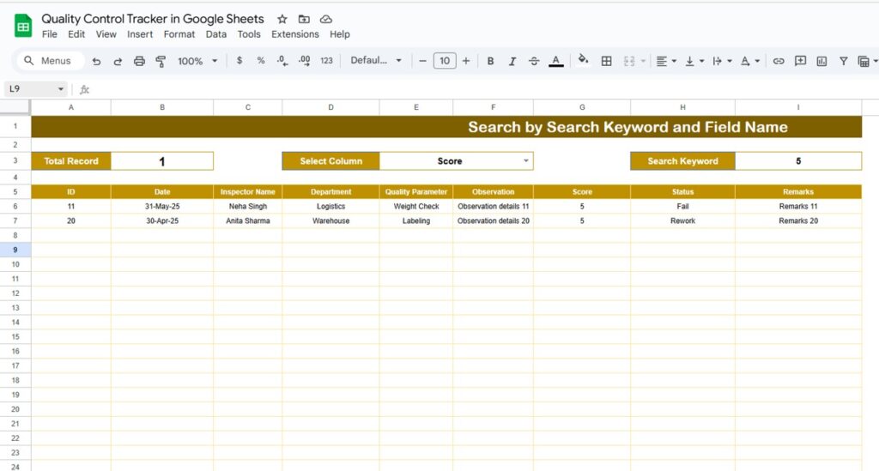Open text rotation dropdown

click(x=750, y=61)
